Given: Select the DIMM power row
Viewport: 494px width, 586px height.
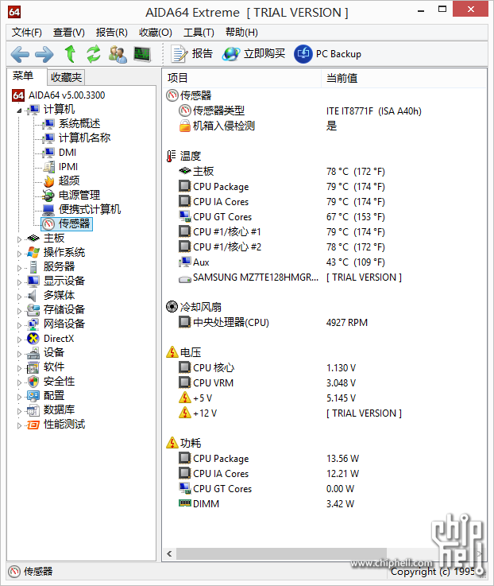Looking at the screenshot, I should (325, 504).
